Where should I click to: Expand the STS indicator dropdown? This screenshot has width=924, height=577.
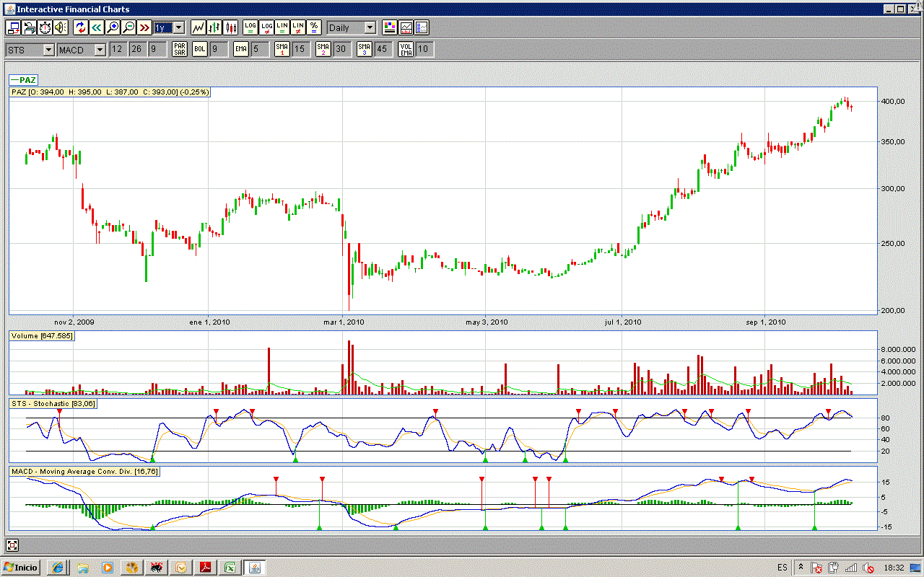[x=48, y=49]
